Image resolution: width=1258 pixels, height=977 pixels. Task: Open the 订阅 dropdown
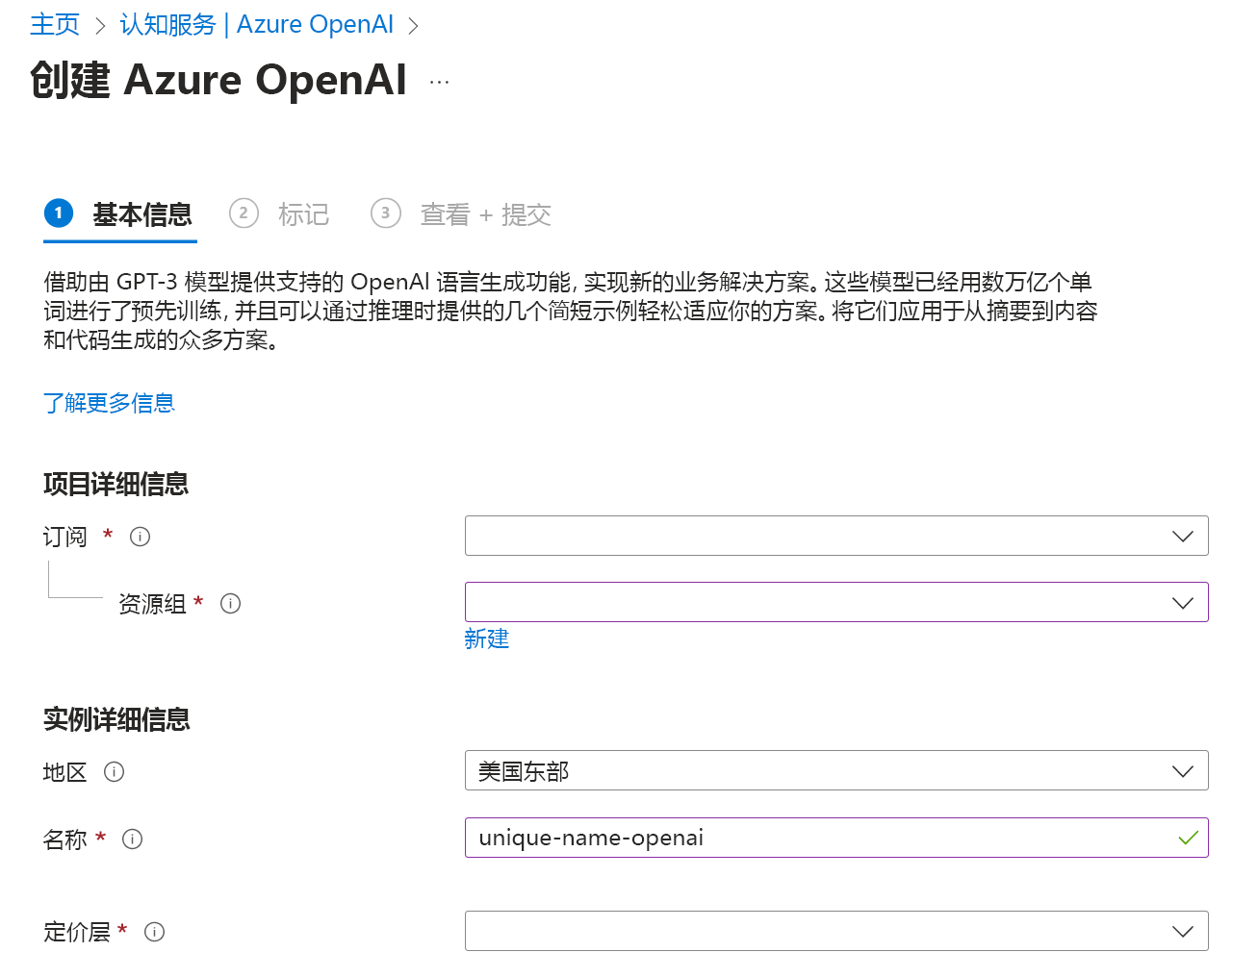coord(836,536)
